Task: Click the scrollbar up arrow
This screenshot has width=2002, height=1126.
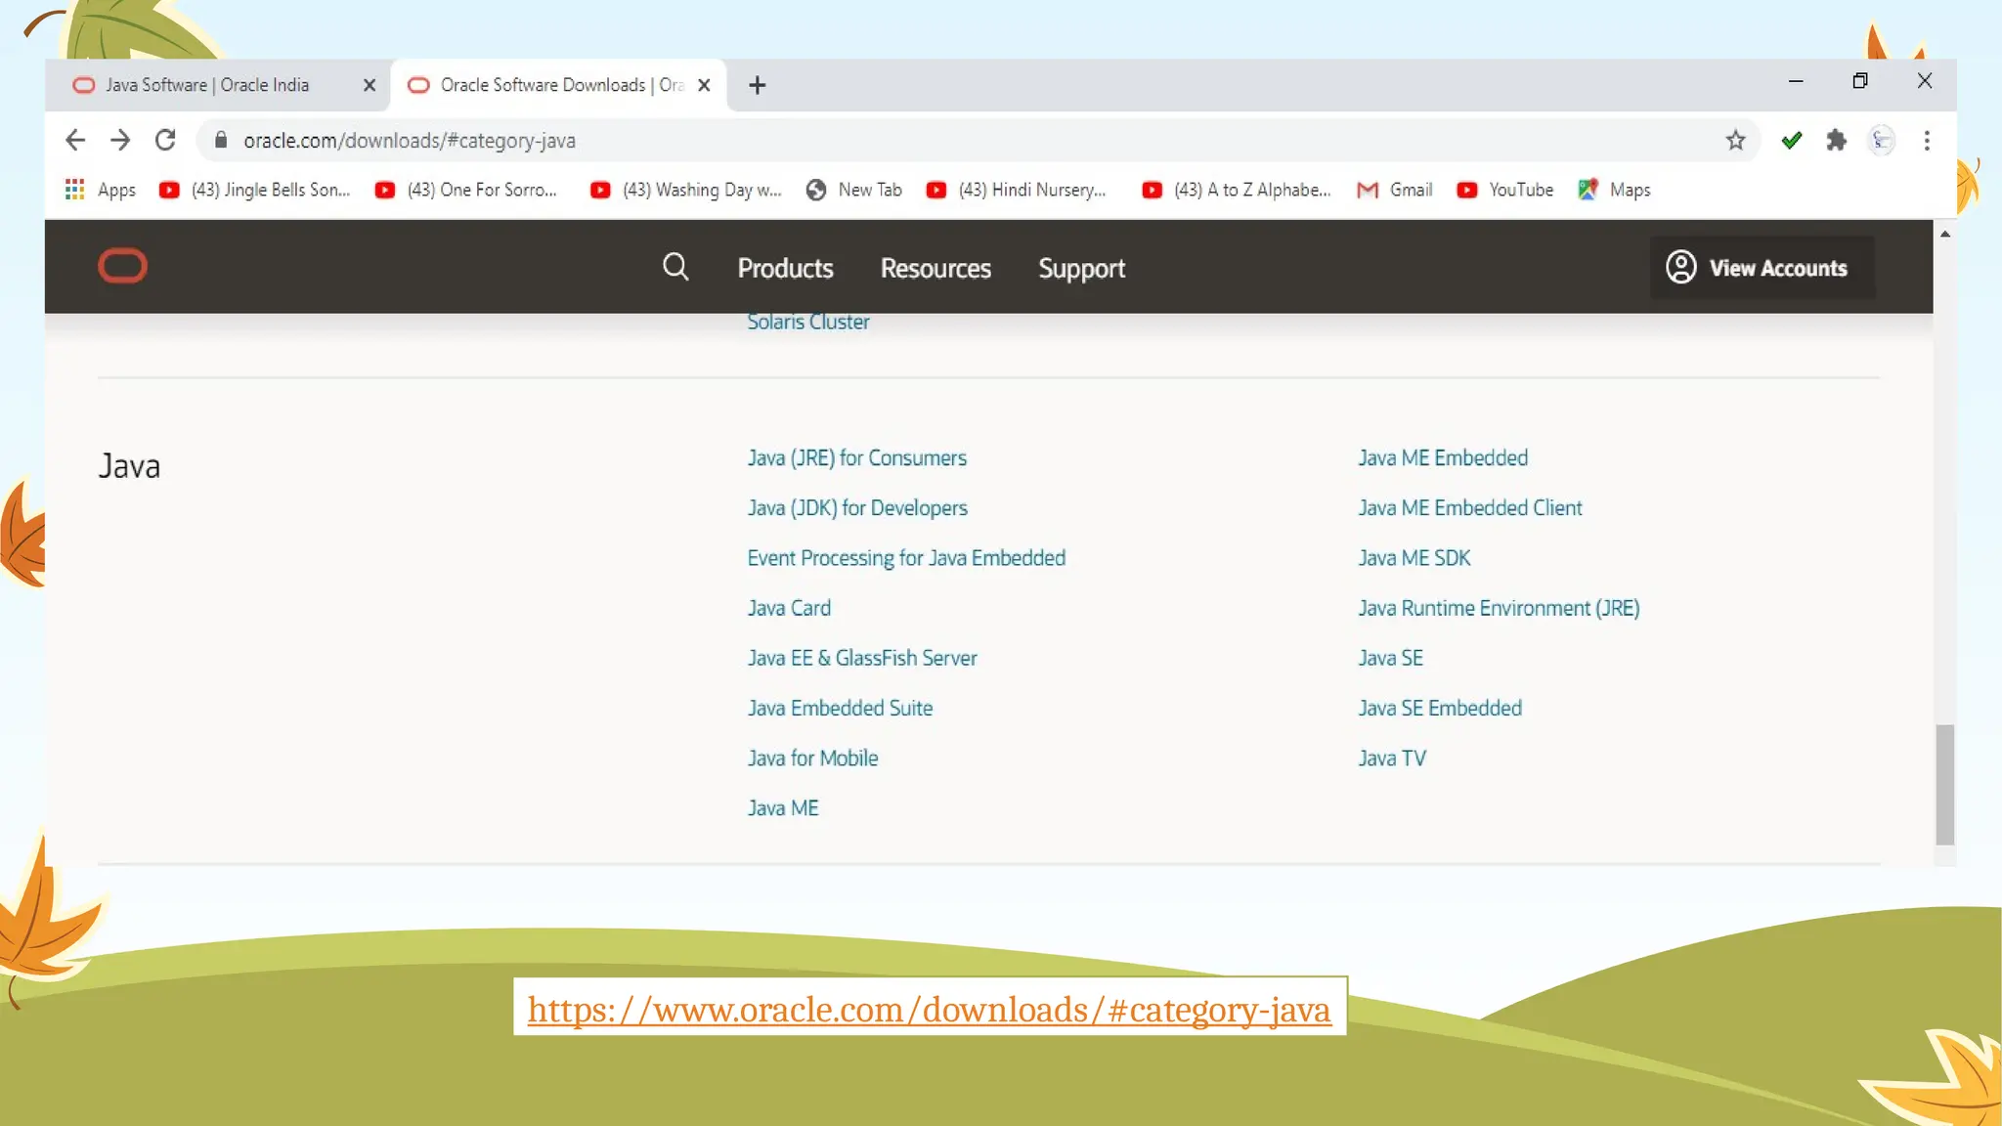Action: pyautogui.click(x=1944, y=234)
